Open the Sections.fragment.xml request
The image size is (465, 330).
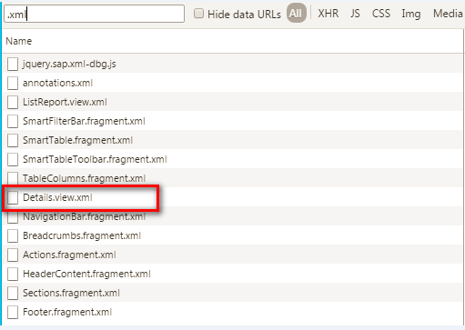coord(71,293)
